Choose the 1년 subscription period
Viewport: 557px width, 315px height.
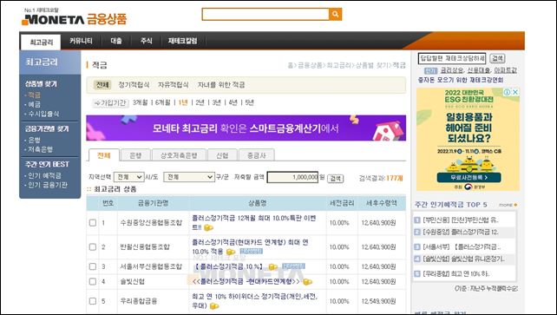(x=183, y=102)
